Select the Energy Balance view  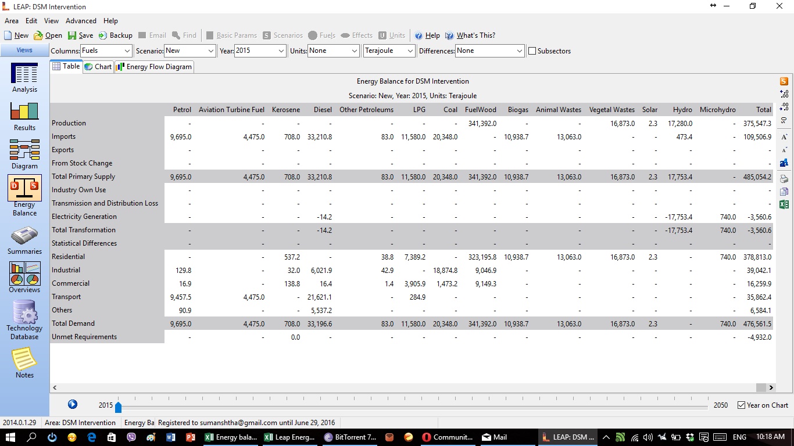(x=24, y=197)
